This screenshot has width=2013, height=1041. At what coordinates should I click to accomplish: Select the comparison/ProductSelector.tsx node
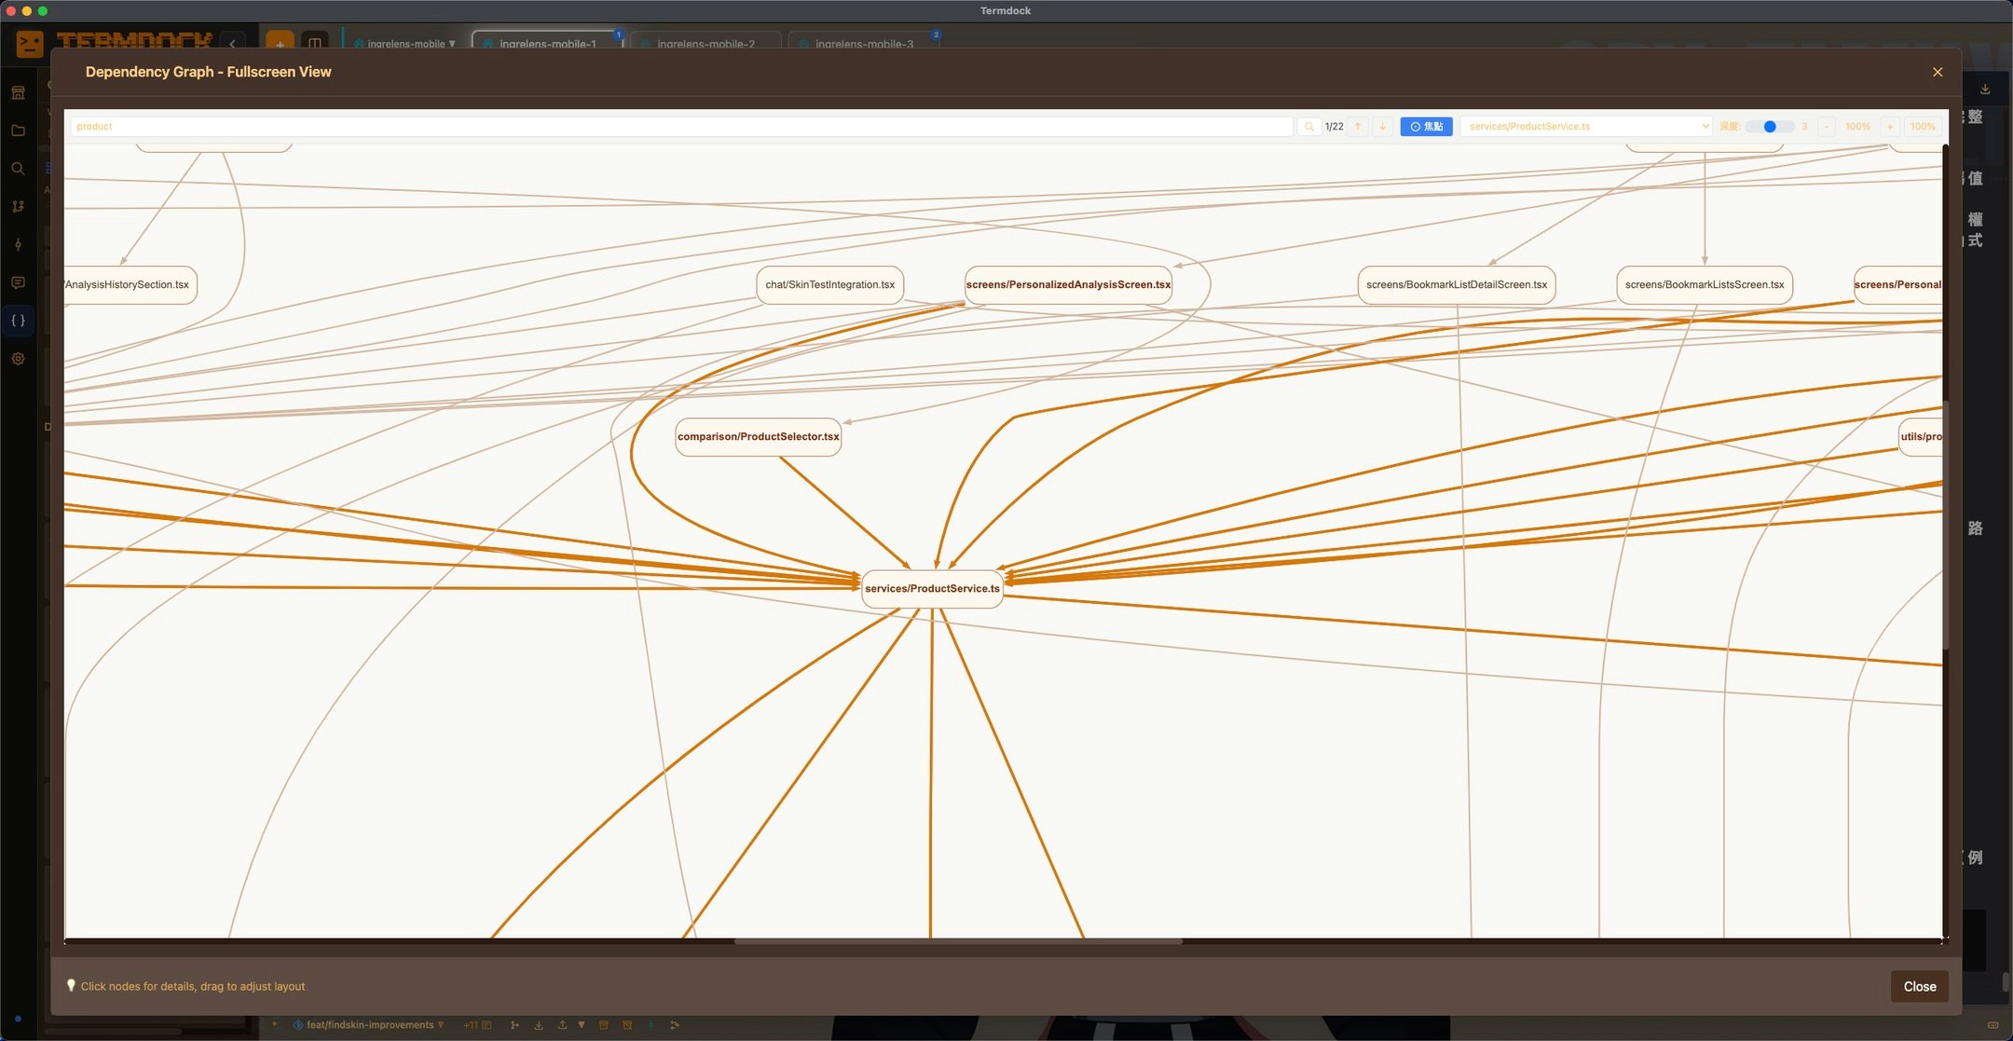[x=758, y=436]
